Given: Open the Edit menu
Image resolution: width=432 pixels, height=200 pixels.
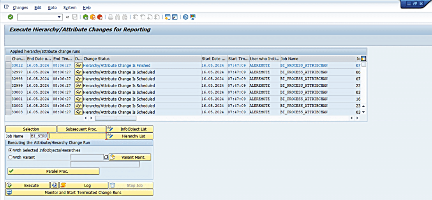Looking at the screenshot, I should (38, 8).
